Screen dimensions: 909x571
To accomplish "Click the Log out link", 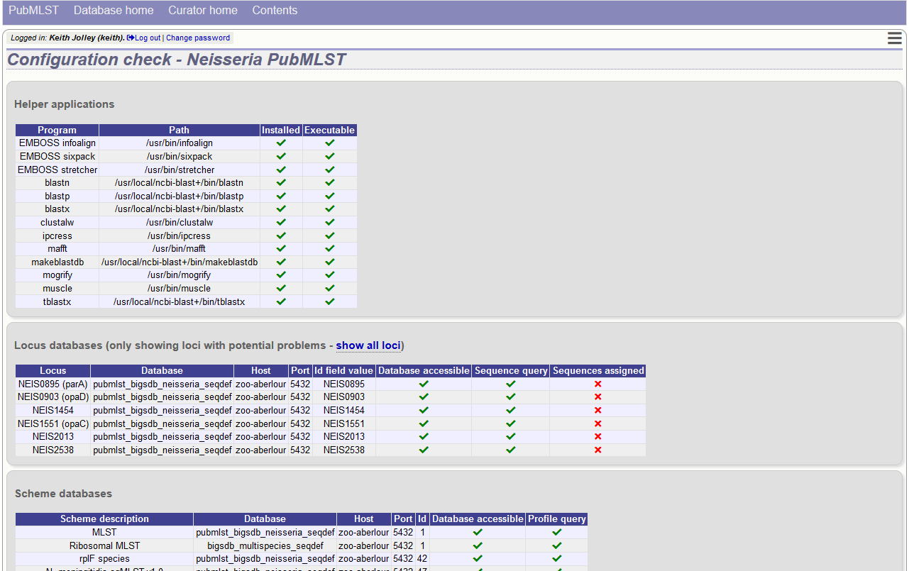I will [148, 38].
